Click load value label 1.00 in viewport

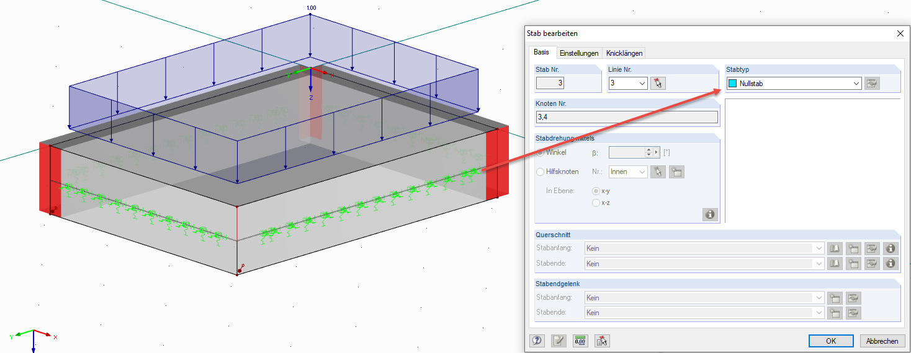point(311,7)
